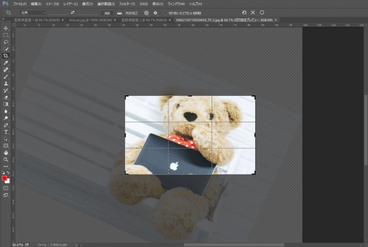The width and height of the screenshot is (368, 247).
Task: Select the Eyedropper tool
Action: tap(6, 63)
